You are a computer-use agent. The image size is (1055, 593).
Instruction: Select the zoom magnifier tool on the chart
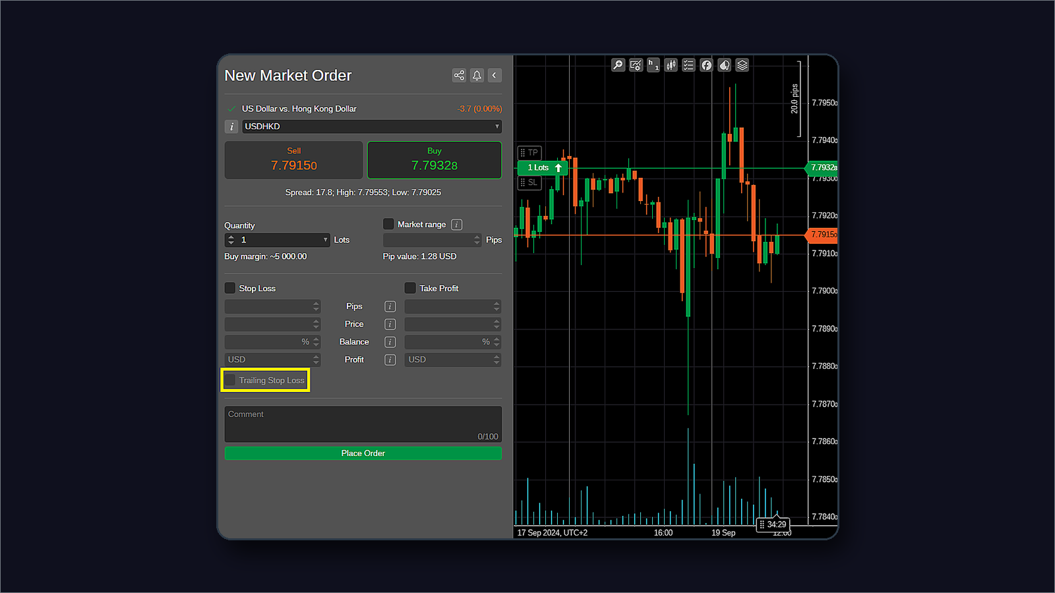tap(618, 65)
